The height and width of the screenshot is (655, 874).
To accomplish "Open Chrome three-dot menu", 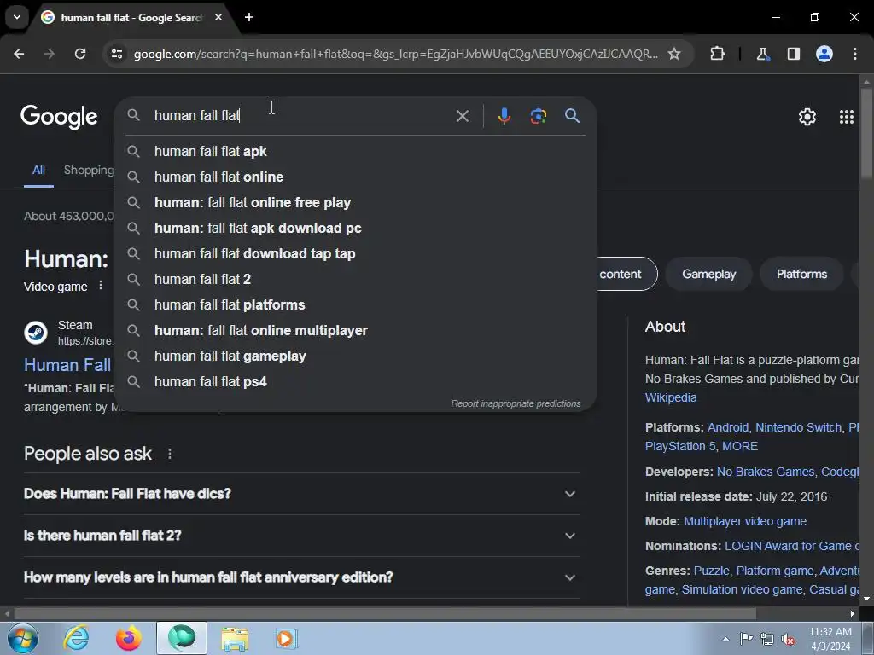I will pos(855,54).
